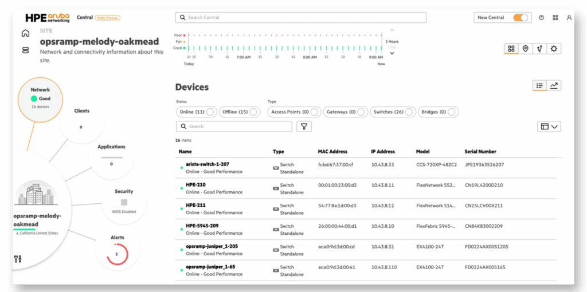587x292 pixels.
Task: Click the time range up chevron
Action: 392,30
